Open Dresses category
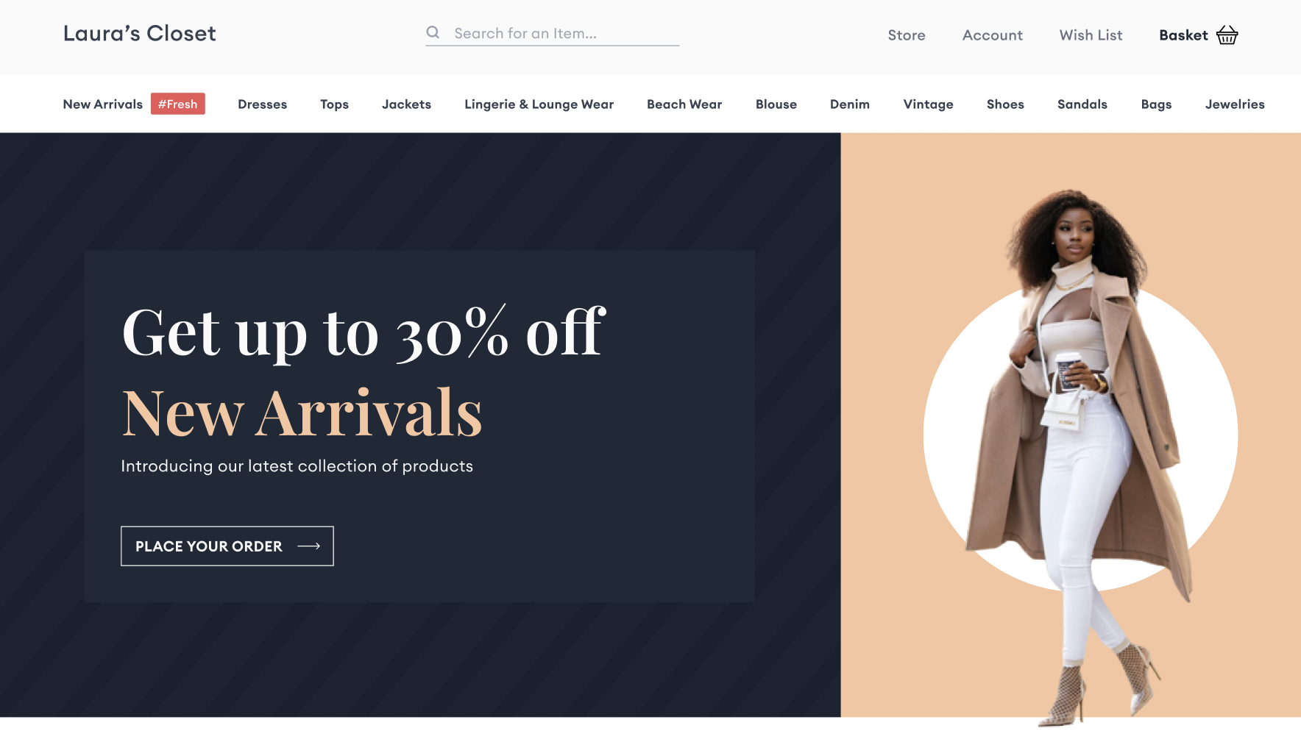This screenshot has width=1301, height=753. 262,104
